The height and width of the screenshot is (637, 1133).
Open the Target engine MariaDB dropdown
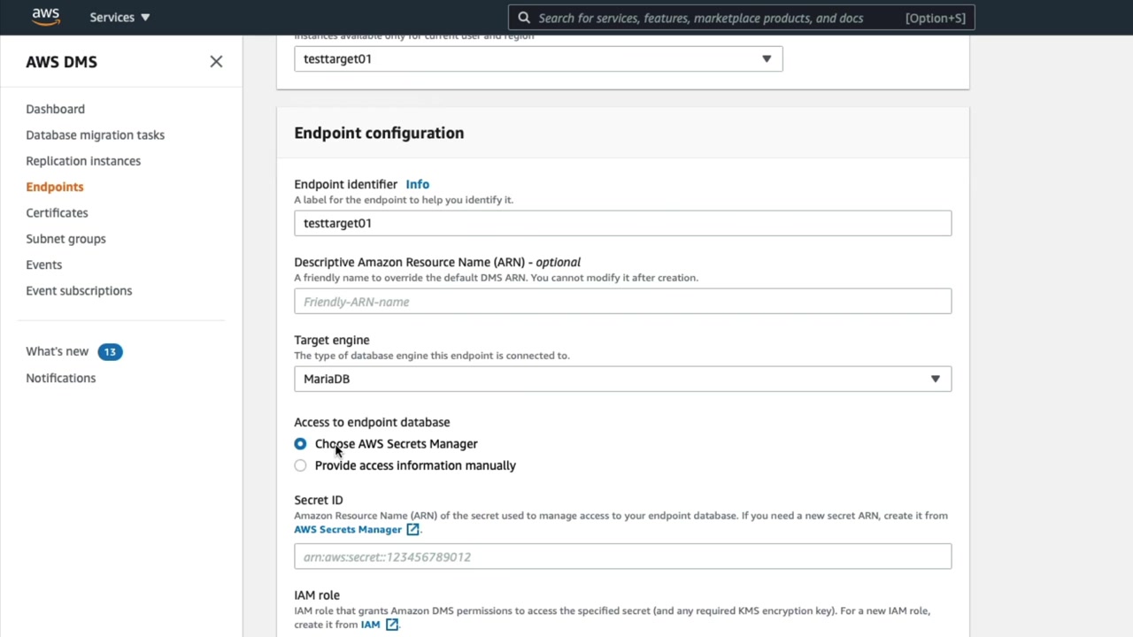tap(622, 379)
